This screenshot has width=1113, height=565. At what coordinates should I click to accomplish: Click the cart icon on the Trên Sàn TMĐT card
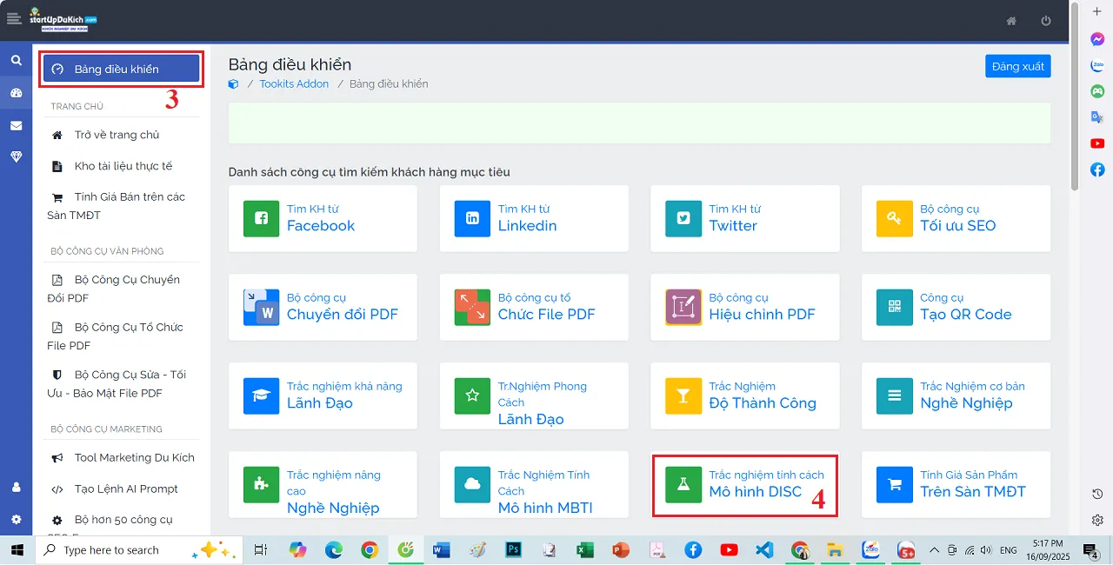[894, 485]
